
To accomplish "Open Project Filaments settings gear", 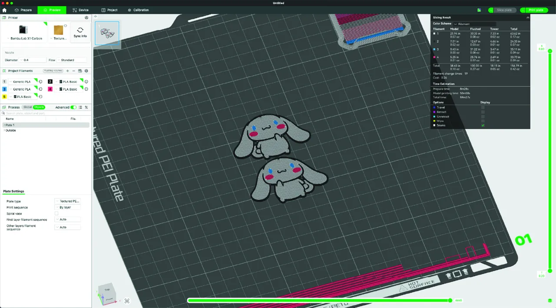I will tap(86, 71).
